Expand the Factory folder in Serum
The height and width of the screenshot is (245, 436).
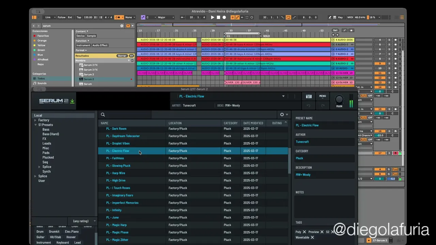[x=35, y=120]
